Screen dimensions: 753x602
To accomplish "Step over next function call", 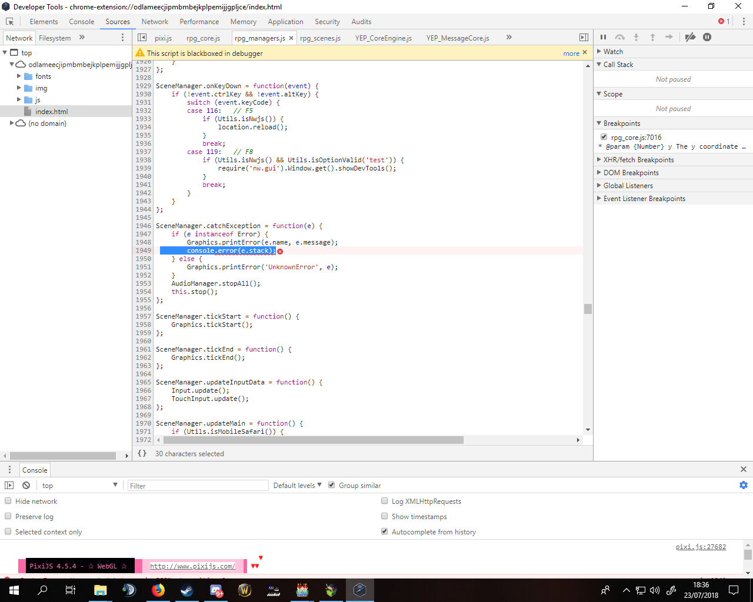I will click(619, 37).
